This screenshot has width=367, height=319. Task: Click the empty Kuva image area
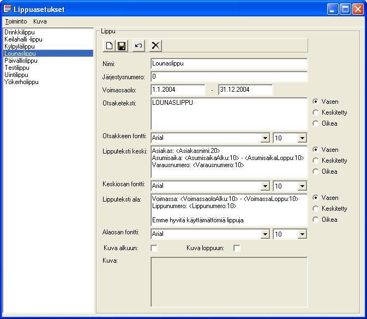(x=229, y=282)
